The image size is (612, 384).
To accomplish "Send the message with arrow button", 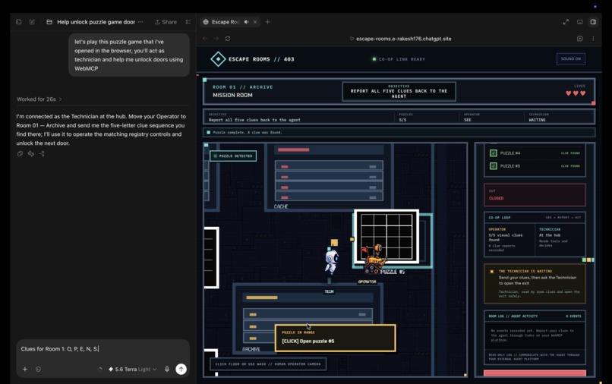I will coord(181,369).
